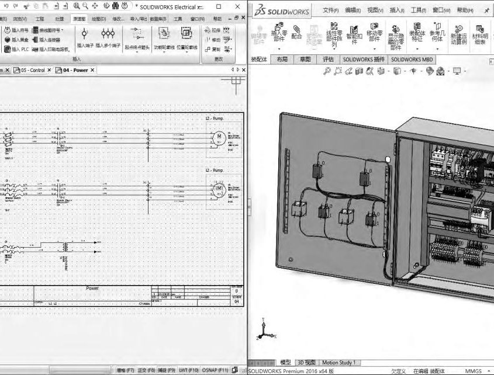Select the pan arrows icon in quick toolbar

[x=95, y=6]
